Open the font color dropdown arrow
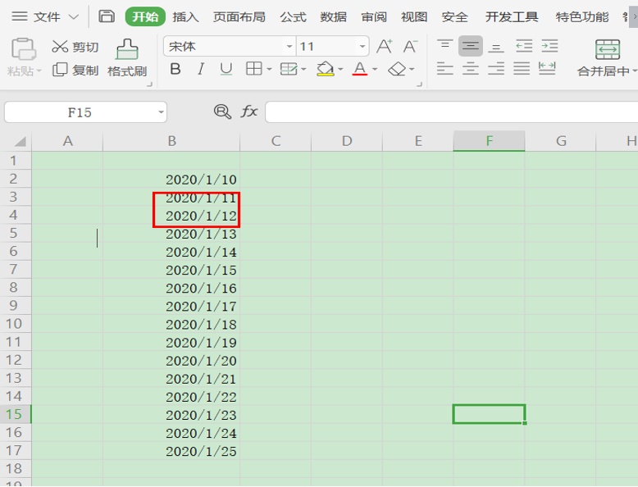 click(375, 70)
